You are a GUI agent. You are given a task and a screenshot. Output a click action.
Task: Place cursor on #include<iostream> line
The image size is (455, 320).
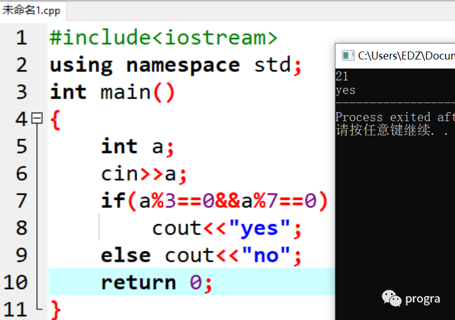coord(164,38)
